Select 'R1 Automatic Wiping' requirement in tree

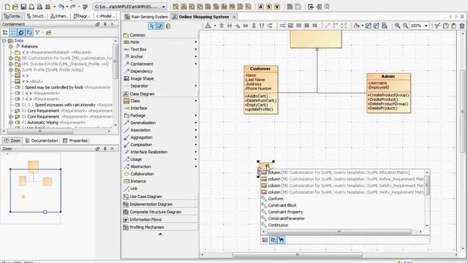tap(53, 122)
